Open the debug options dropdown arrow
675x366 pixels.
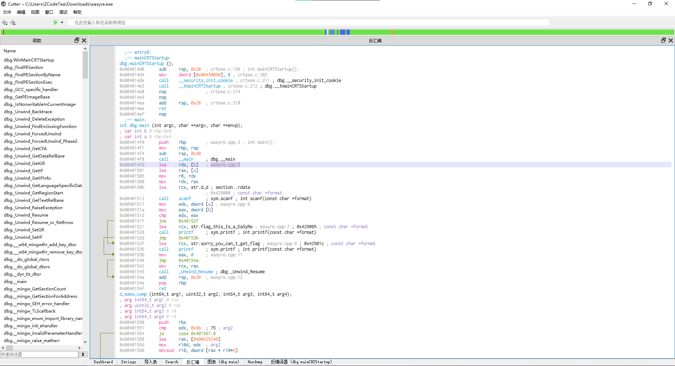tap(62, 23)
